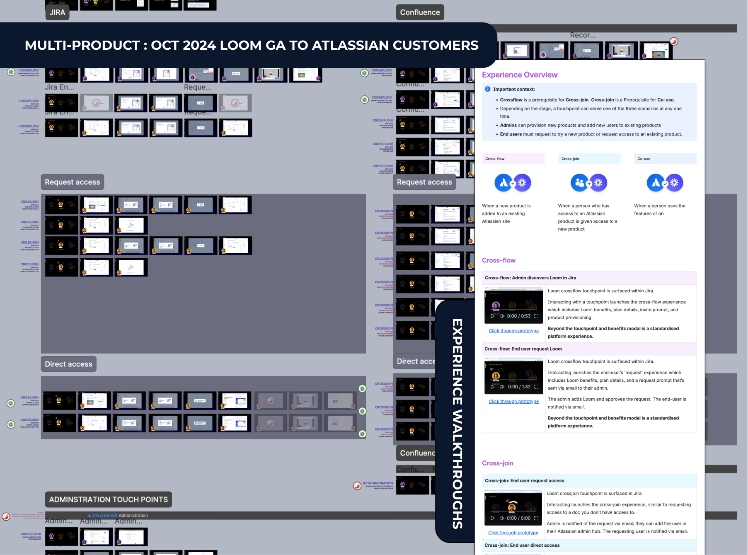Play the Cross-join End user request access video
Image resolution: width=748 pixels, height=555 pixels.
pyautogui.click(x=492, y=518)
